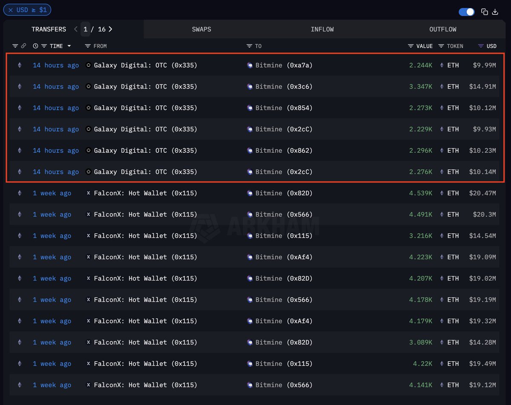Go to next page of transfers

click(x=110, y=29)
